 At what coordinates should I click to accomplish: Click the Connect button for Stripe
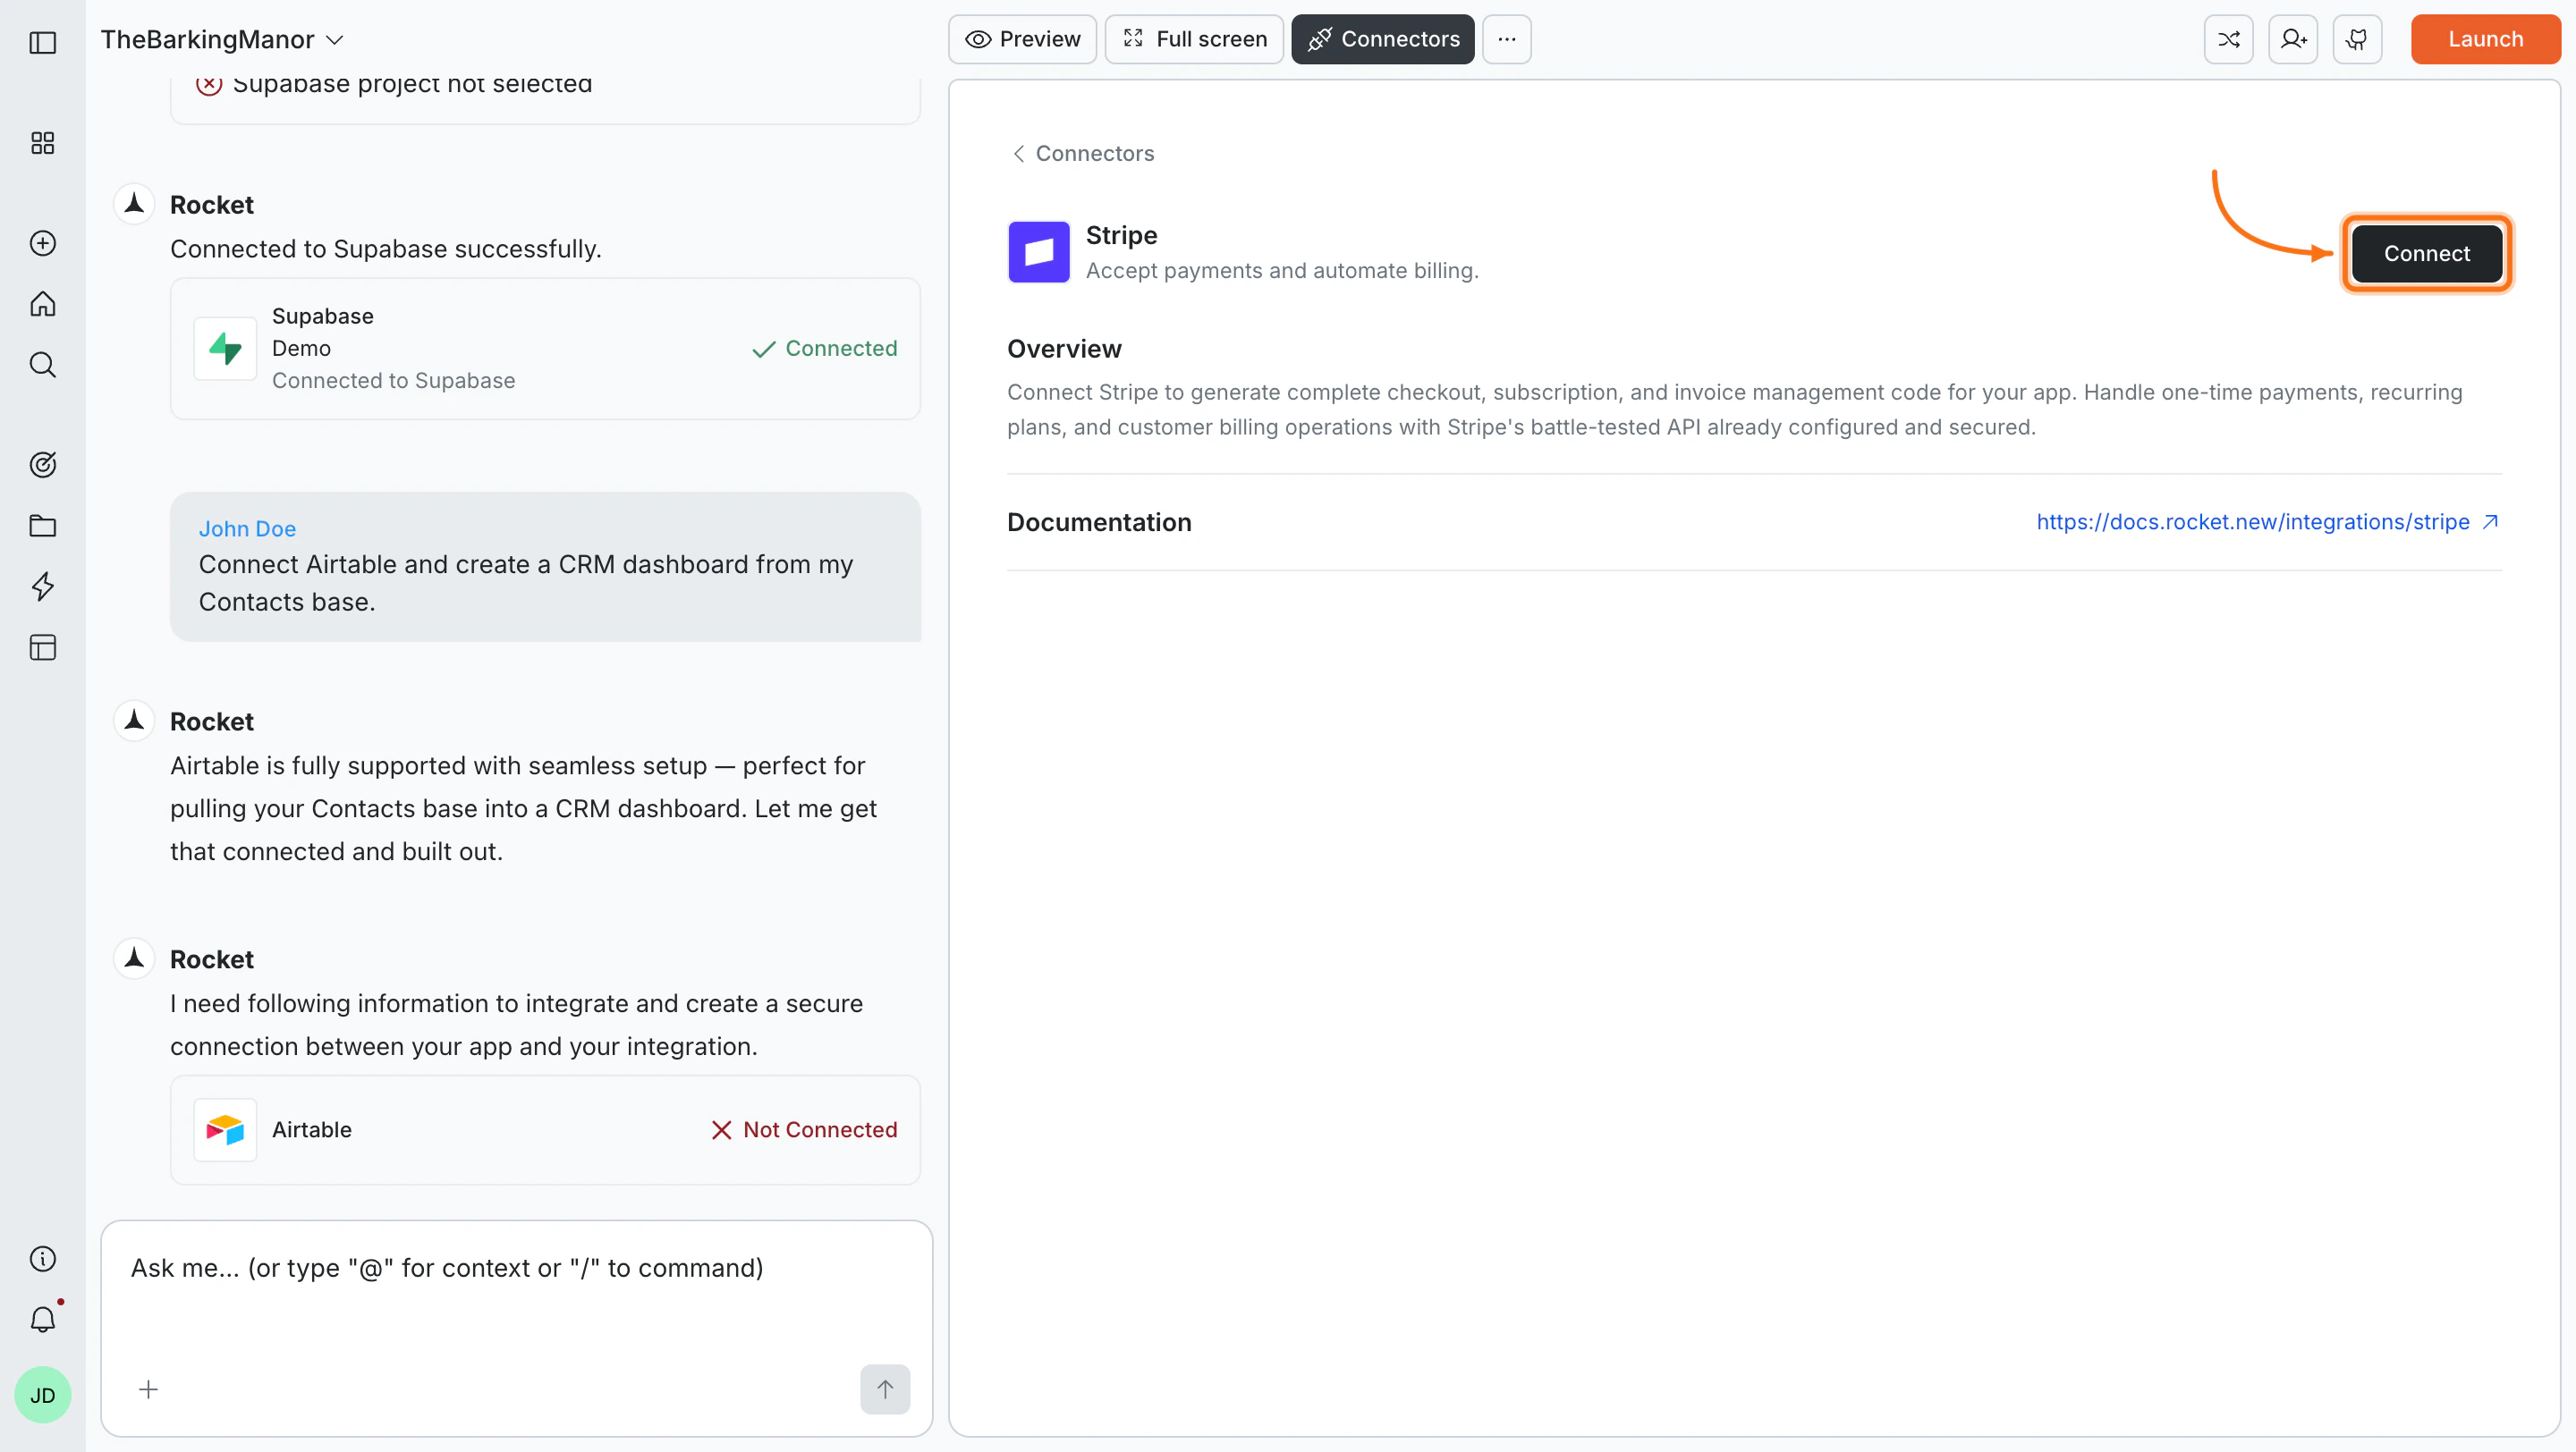point(2426,254)
